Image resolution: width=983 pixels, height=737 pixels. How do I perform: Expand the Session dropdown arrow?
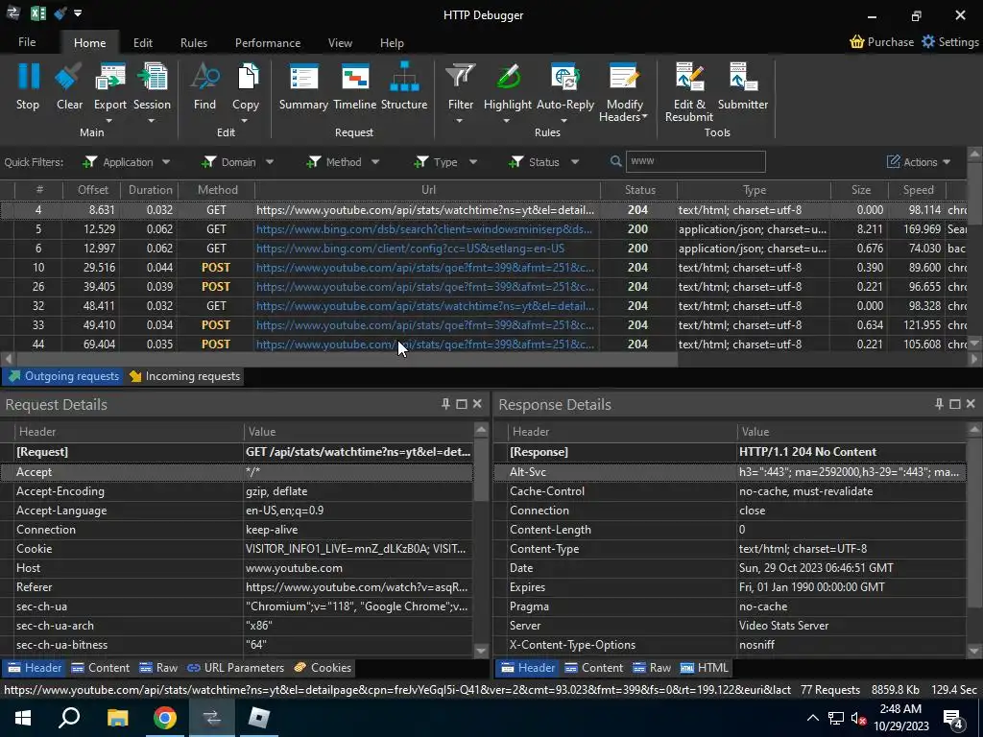tap(151, 120)
